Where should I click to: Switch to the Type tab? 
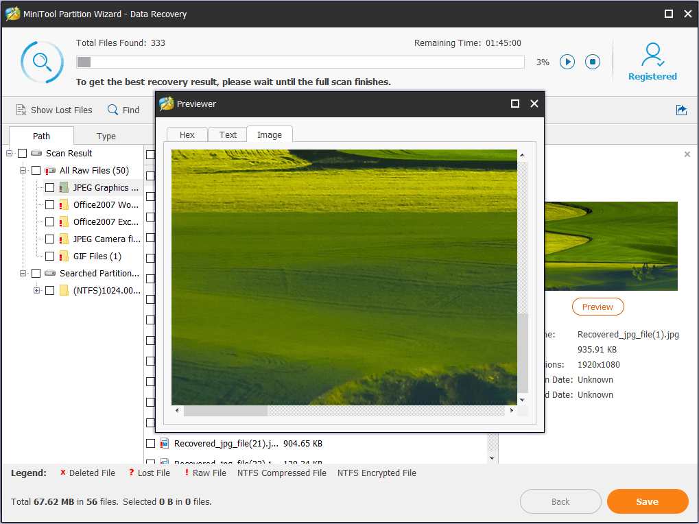pos(106,136)
